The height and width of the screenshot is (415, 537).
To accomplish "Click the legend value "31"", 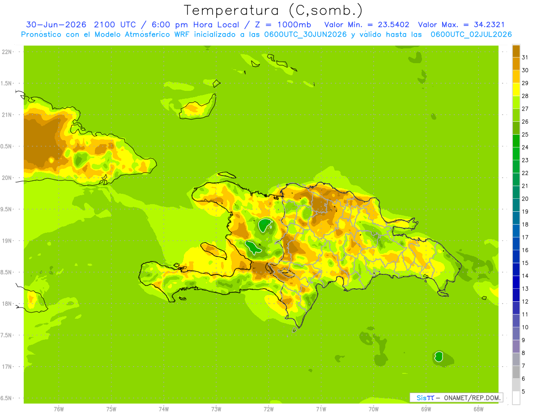I will coord(525,57).
